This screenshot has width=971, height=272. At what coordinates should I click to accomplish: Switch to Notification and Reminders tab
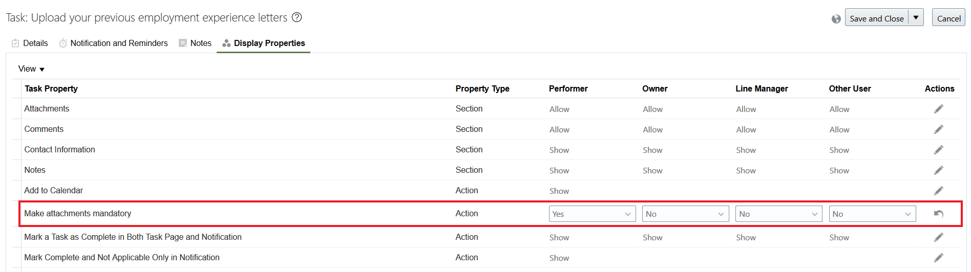[113, 43]
